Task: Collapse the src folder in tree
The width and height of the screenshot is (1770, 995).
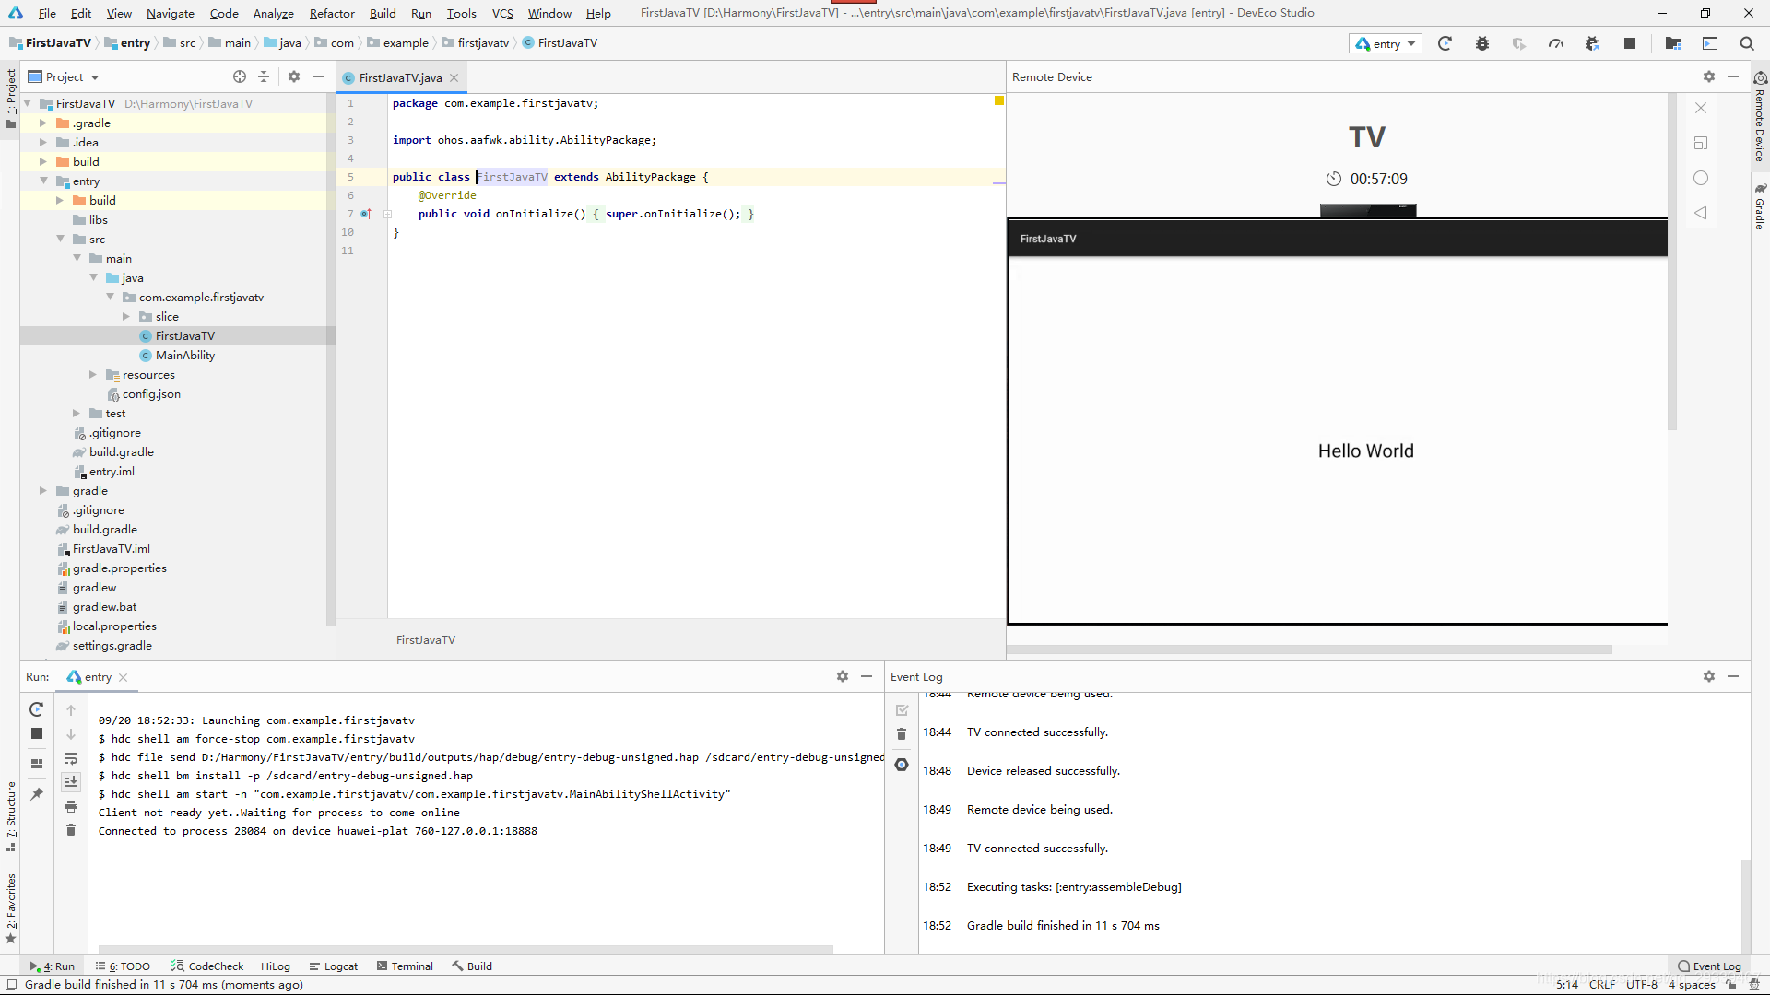Action: coord(60,239)
